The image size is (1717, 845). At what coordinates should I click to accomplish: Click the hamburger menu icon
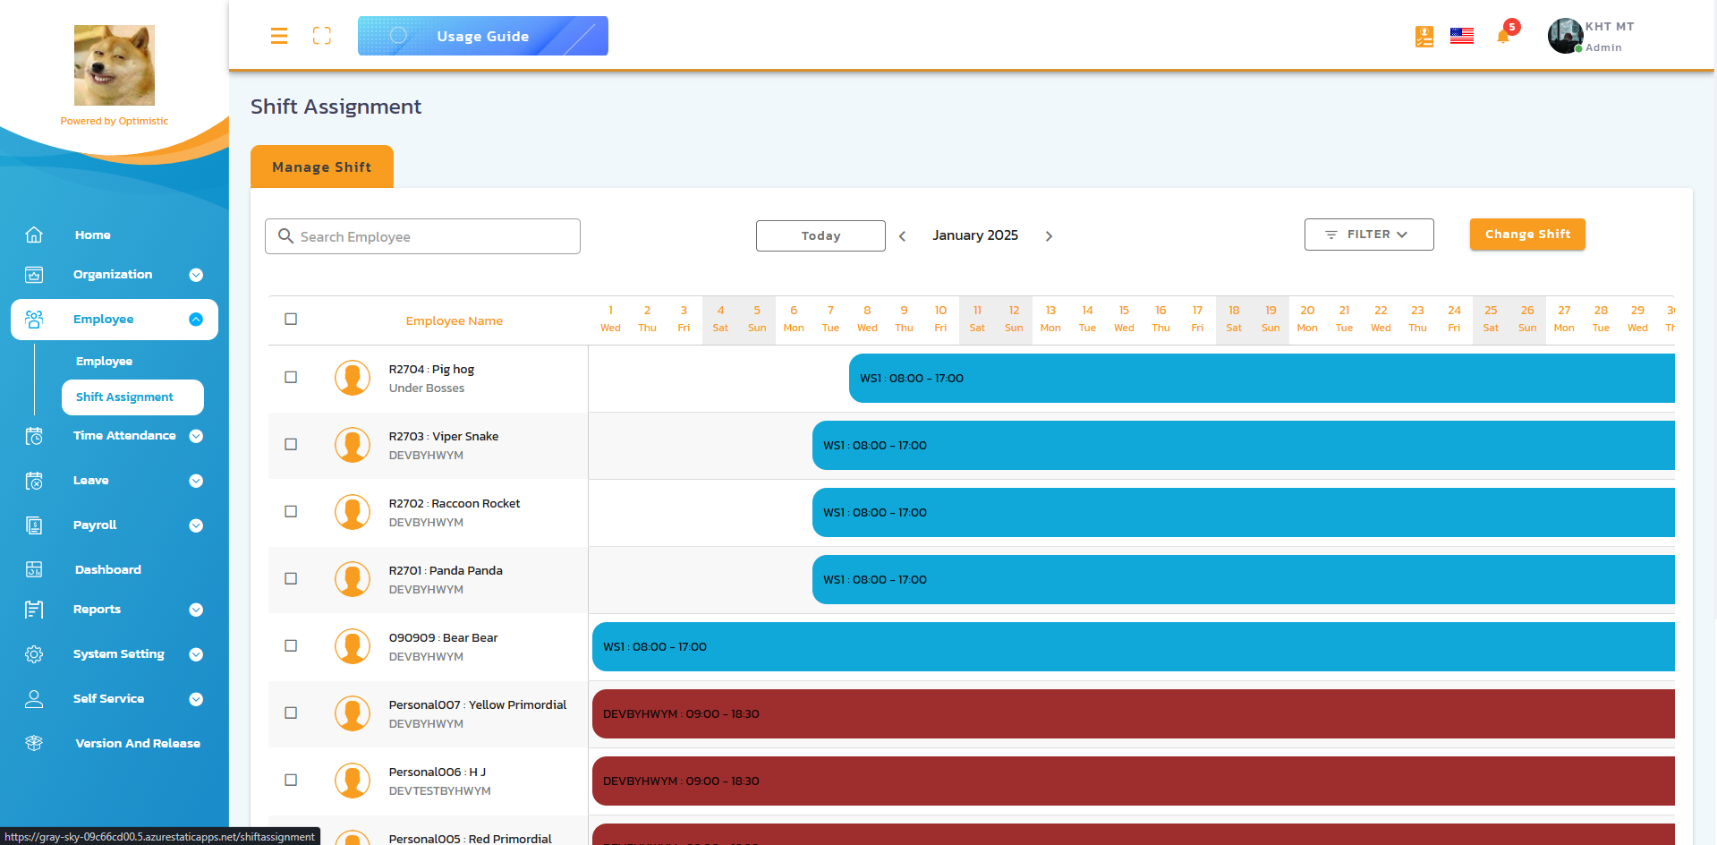coord(279,36)
